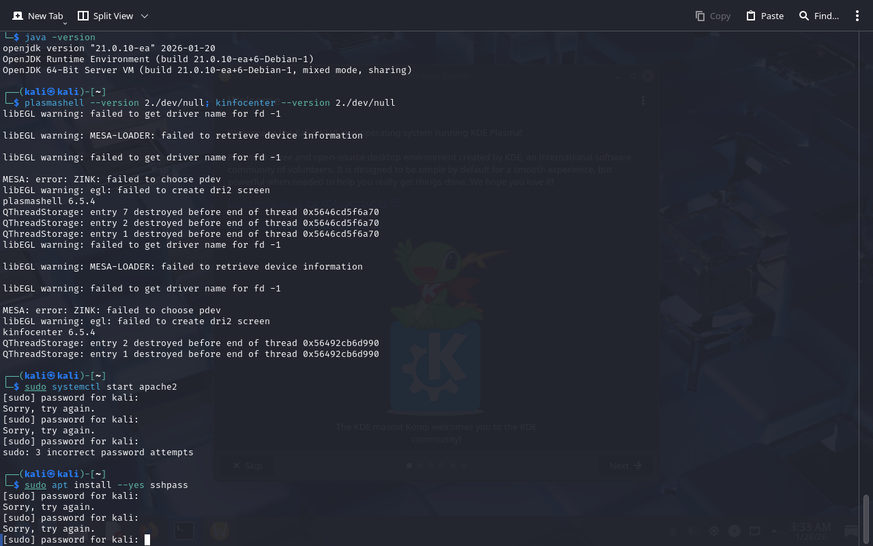This screenshot has width=873, height=546.
Task: Click the Copy icon in the toolbar
Action: (x=700, y=16)
